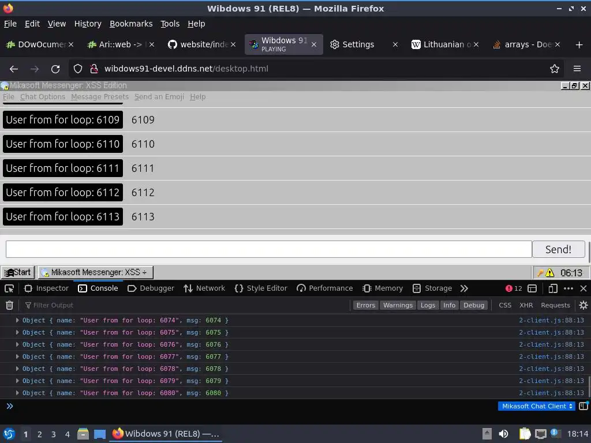Open the clipboard icon in the system tray
591x443 pixels.
(524, 434)
